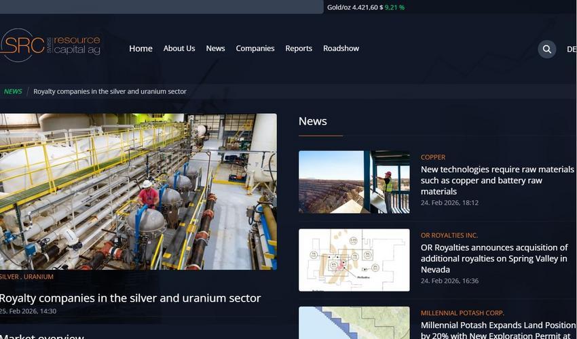
Task: Open the Spring Valley map thumbnail
Action: (354, 260)
